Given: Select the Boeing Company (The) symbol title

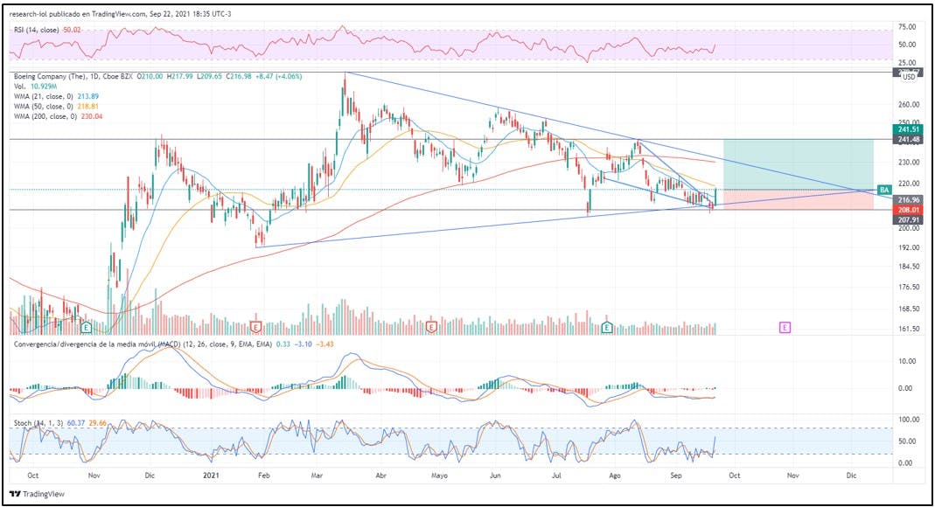Looking at the screenshot, I should point(52,77).
